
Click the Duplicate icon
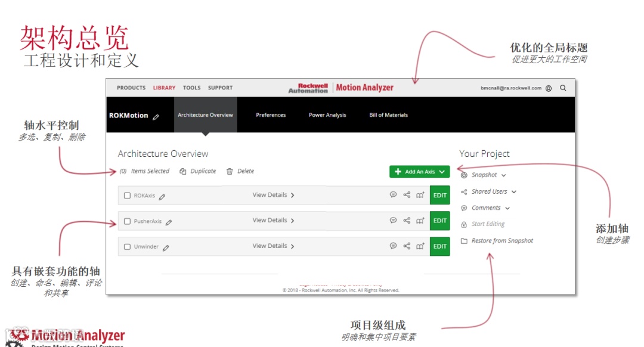[183, 171]
